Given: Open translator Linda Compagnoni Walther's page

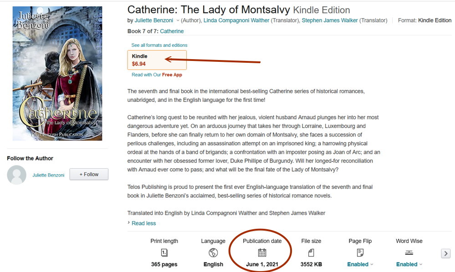Looking at the screenshot, I should 236,20.
